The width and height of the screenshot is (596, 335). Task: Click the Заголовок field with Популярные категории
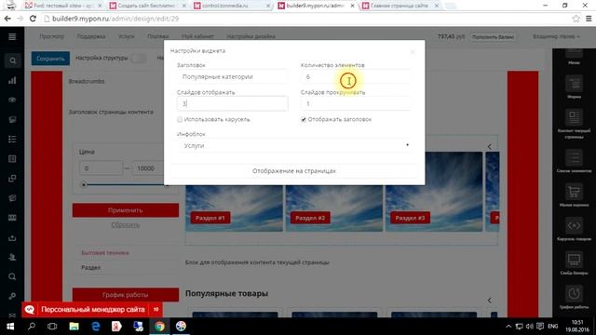coord(232,76)
